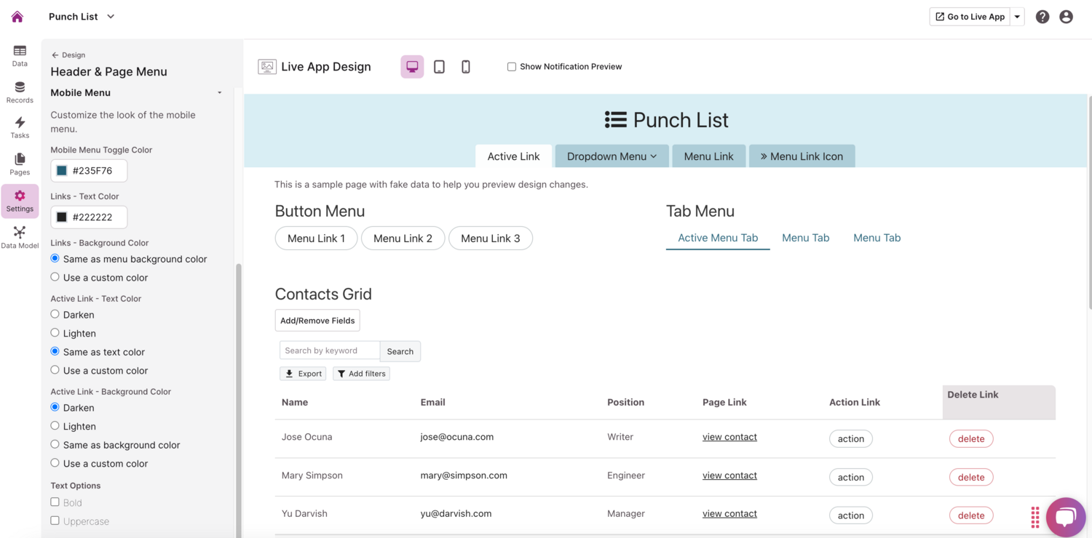Open the help question mark icon

coord(1042,16)
